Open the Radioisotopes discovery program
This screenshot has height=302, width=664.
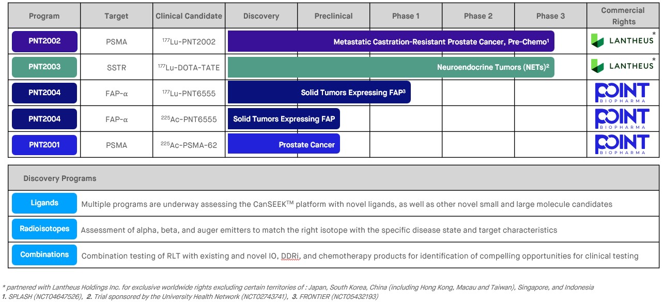click(x=44, y=229)
